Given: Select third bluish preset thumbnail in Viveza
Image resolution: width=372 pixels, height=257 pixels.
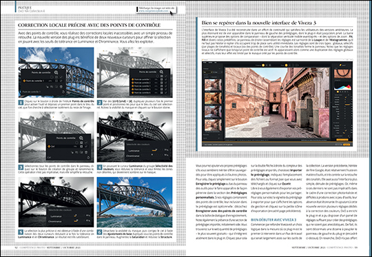Looking at the screenshot, I should (x=213, y=112).
